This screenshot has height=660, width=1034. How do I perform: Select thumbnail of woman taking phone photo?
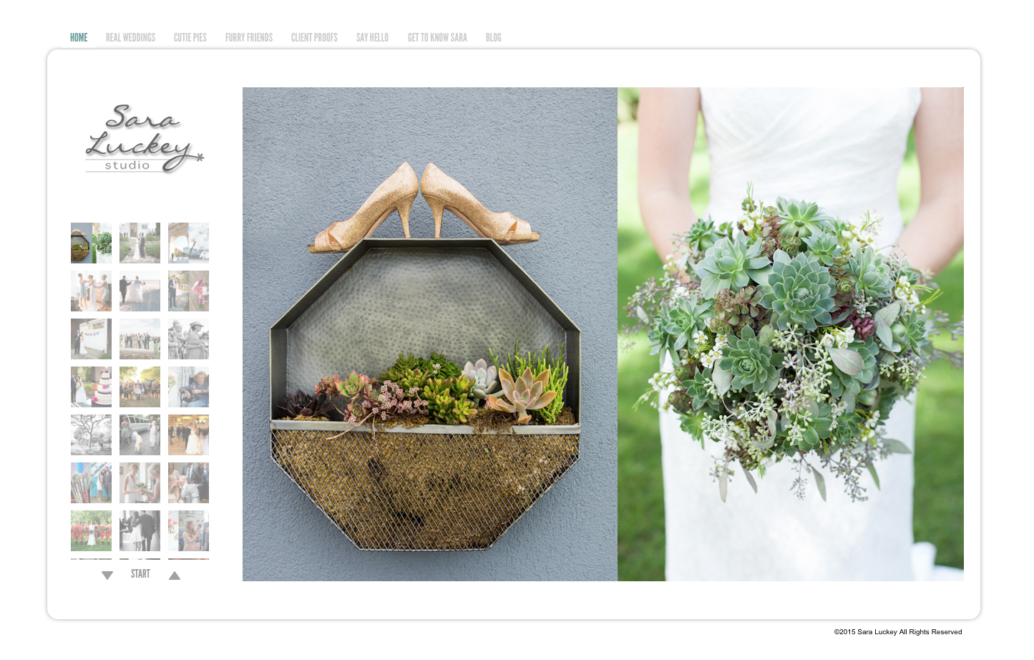tap(188, 530)
